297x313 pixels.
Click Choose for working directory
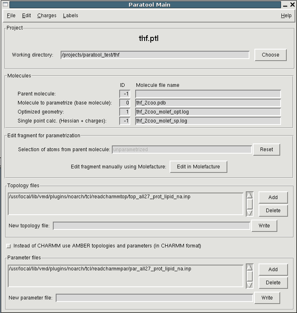pos(270,55)
